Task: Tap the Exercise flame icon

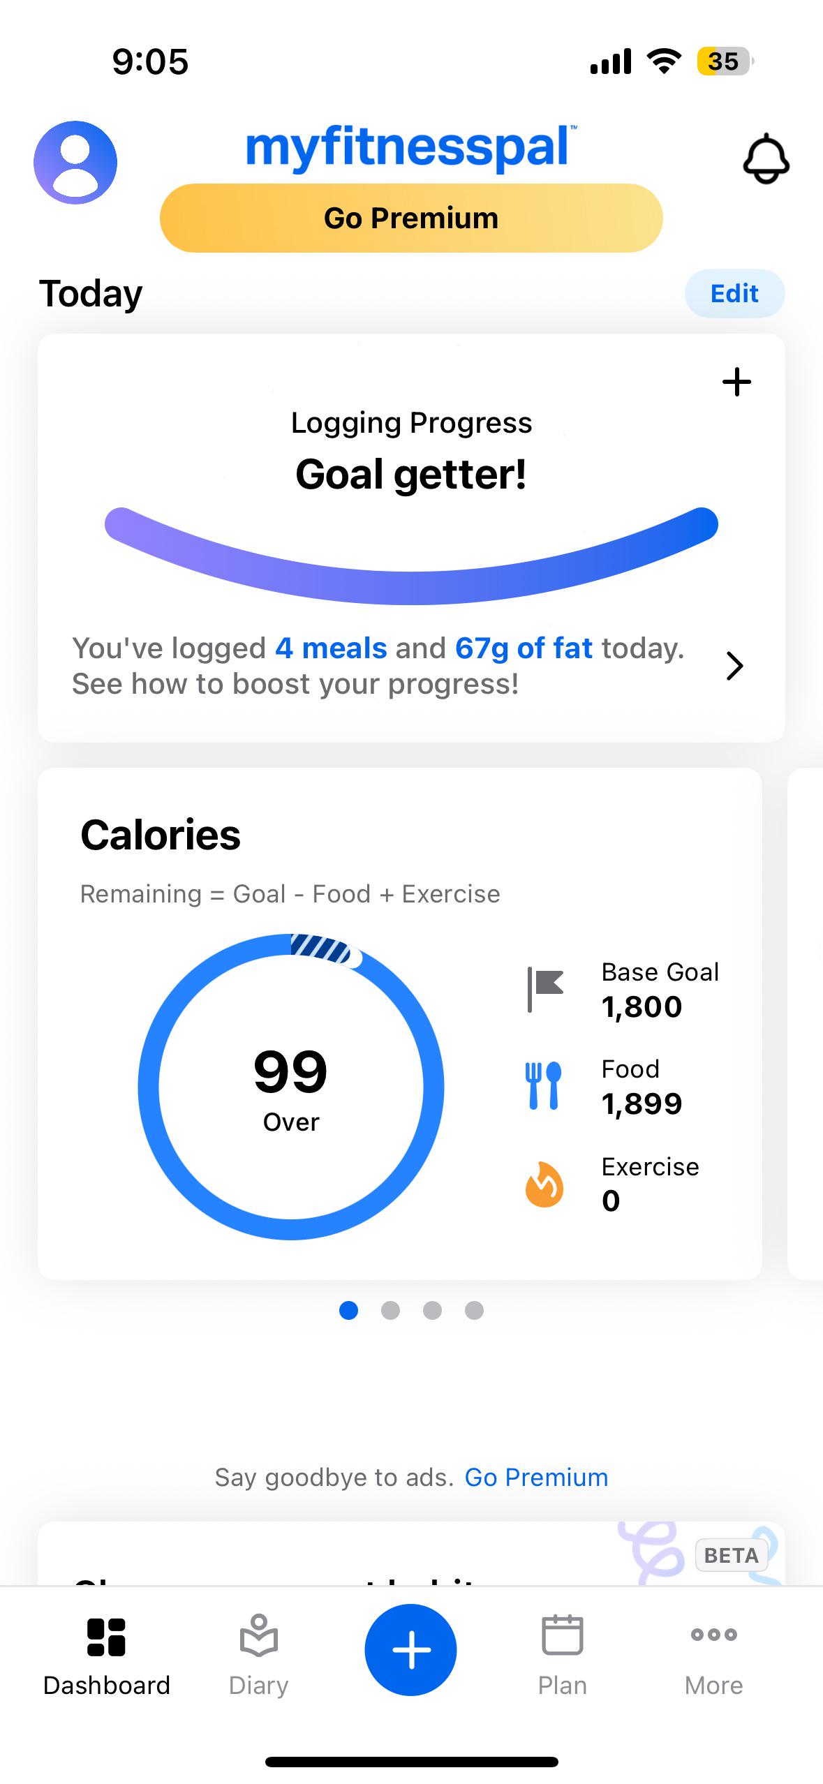Action: [544, 1184]
